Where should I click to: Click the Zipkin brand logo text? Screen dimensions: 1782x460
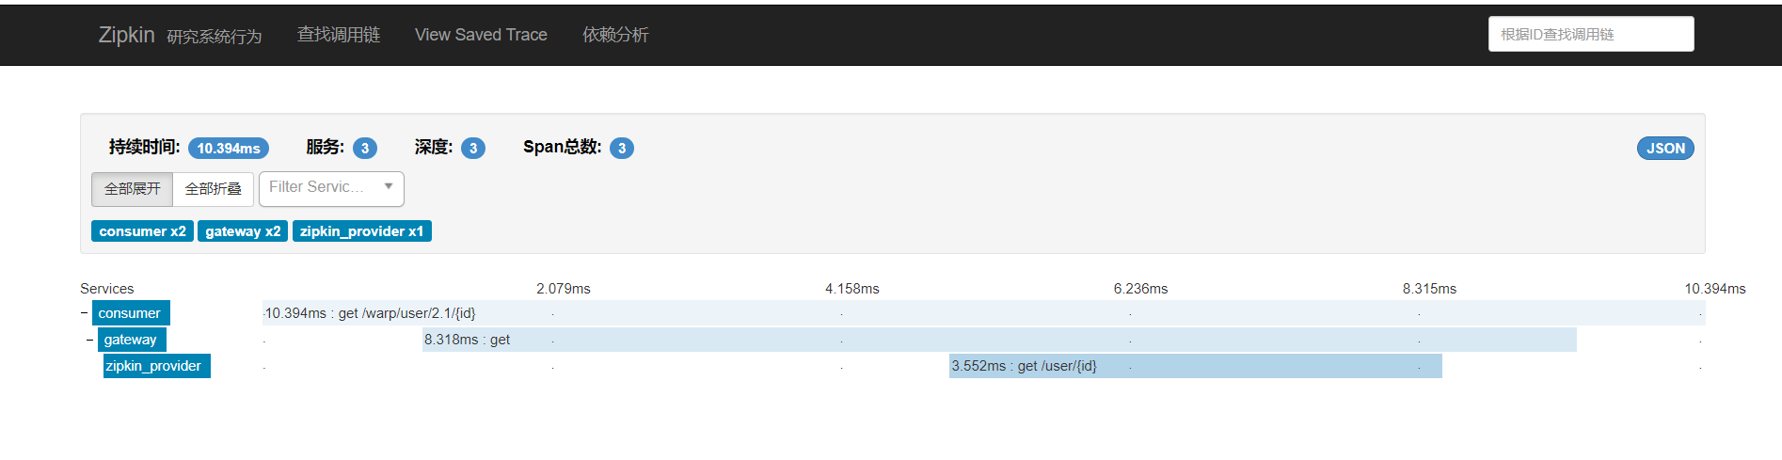coord(126,35)
